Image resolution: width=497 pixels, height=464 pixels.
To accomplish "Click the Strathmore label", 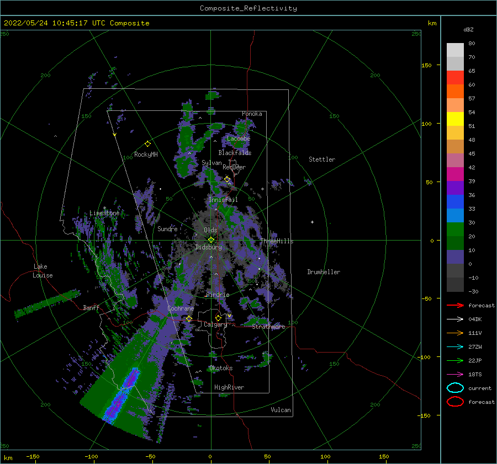I will pyautogui.click(x=268, y=327).
